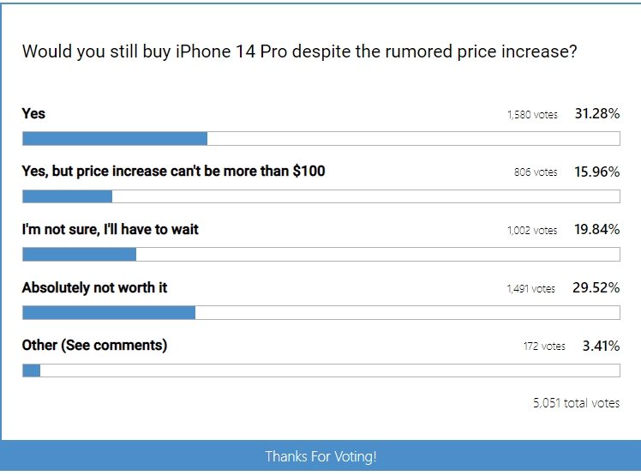The width and height of the screenshot is (641, 476).
Task: Select 'Other (See comments)' option
Action: pyautogui.click(x=94, y=346)
